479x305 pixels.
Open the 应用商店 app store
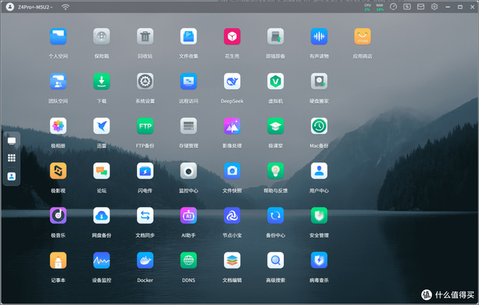362,37
